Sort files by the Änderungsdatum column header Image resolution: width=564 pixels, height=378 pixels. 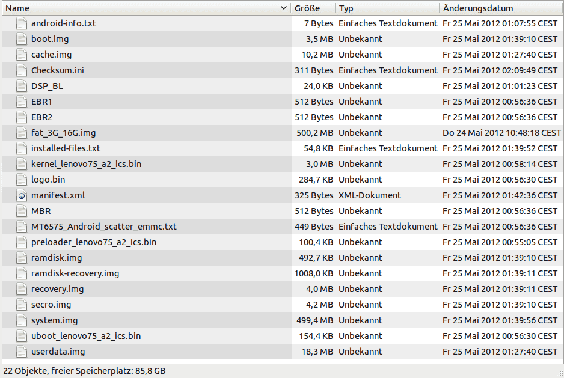[x=501, y=8]
